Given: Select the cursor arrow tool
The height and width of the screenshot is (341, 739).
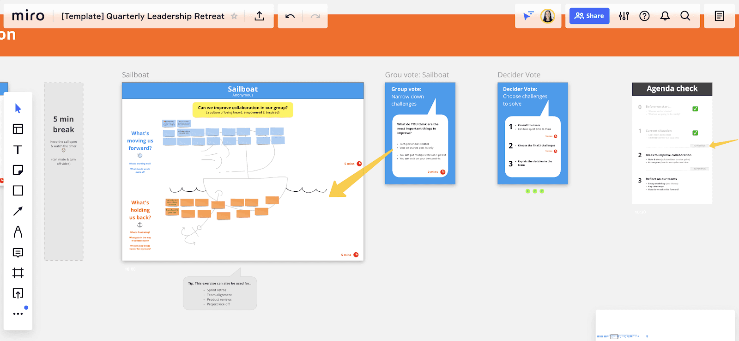Looking at the screenshot, I should (x=18, y=109).
